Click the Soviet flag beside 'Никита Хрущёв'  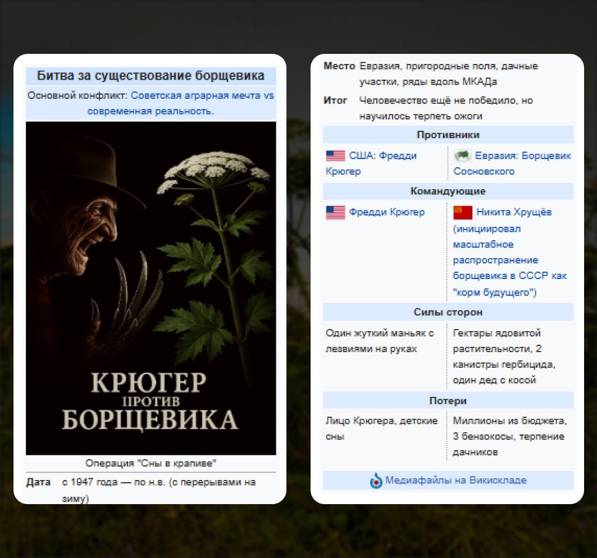(x=463, y=212)
